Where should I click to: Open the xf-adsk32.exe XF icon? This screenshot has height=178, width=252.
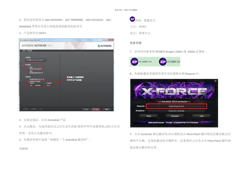click(x=134, y=62)
